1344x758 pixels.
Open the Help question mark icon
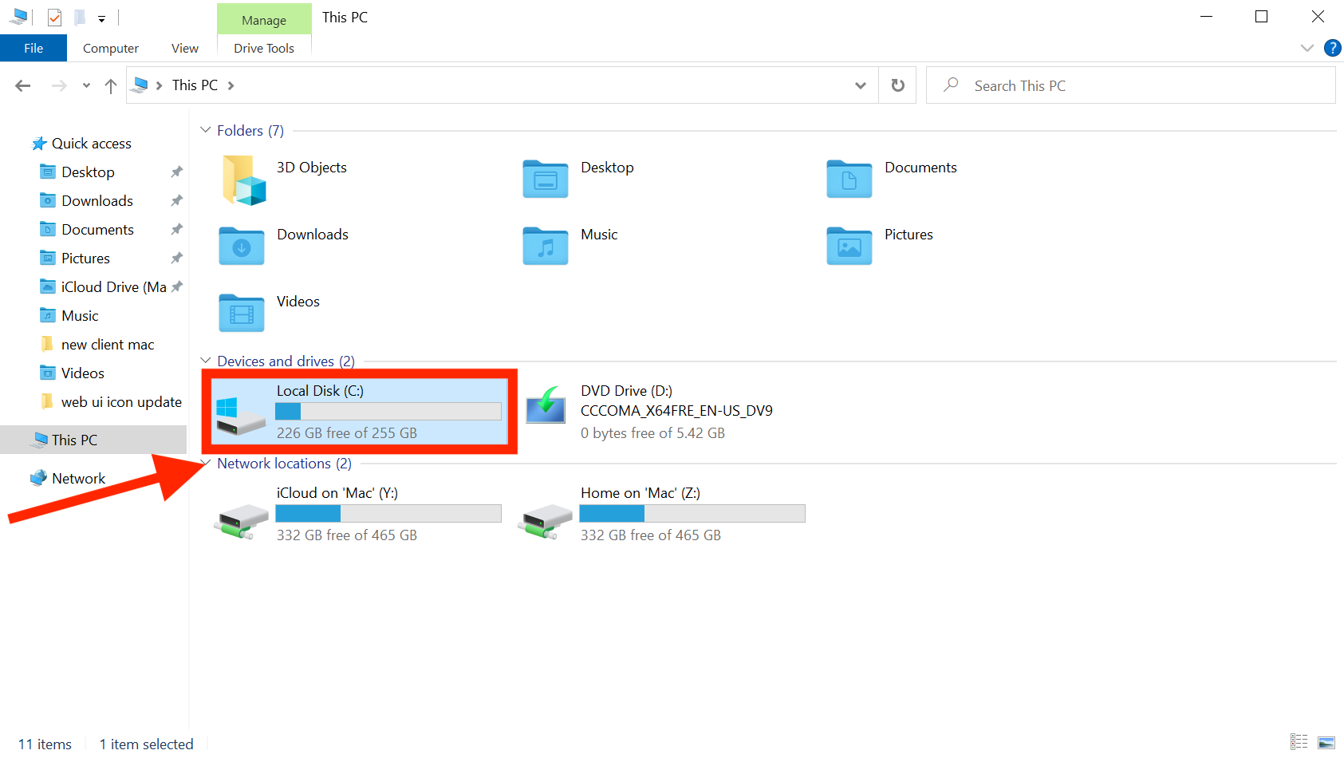(1332, 48)
